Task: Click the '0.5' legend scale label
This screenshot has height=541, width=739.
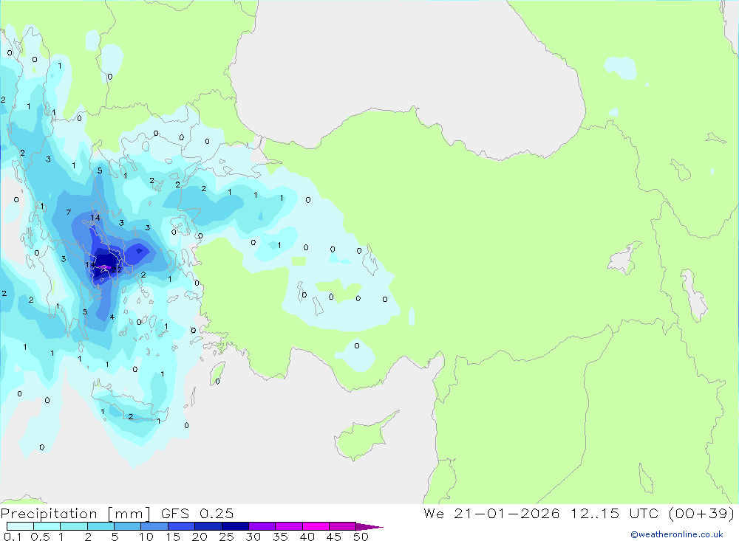Action: (x=40, y=537)
